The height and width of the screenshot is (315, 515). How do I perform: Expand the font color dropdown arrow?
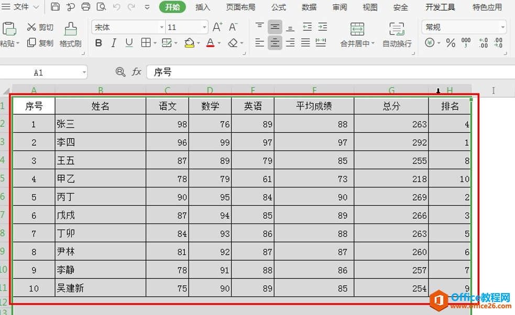(x=219, y=43)
